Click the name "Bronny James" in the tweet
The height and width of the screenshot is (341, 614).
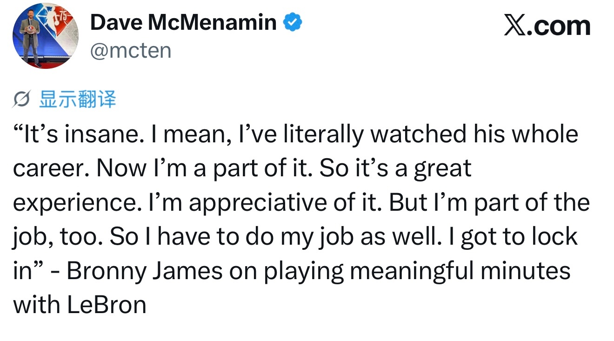pos(145,271)
